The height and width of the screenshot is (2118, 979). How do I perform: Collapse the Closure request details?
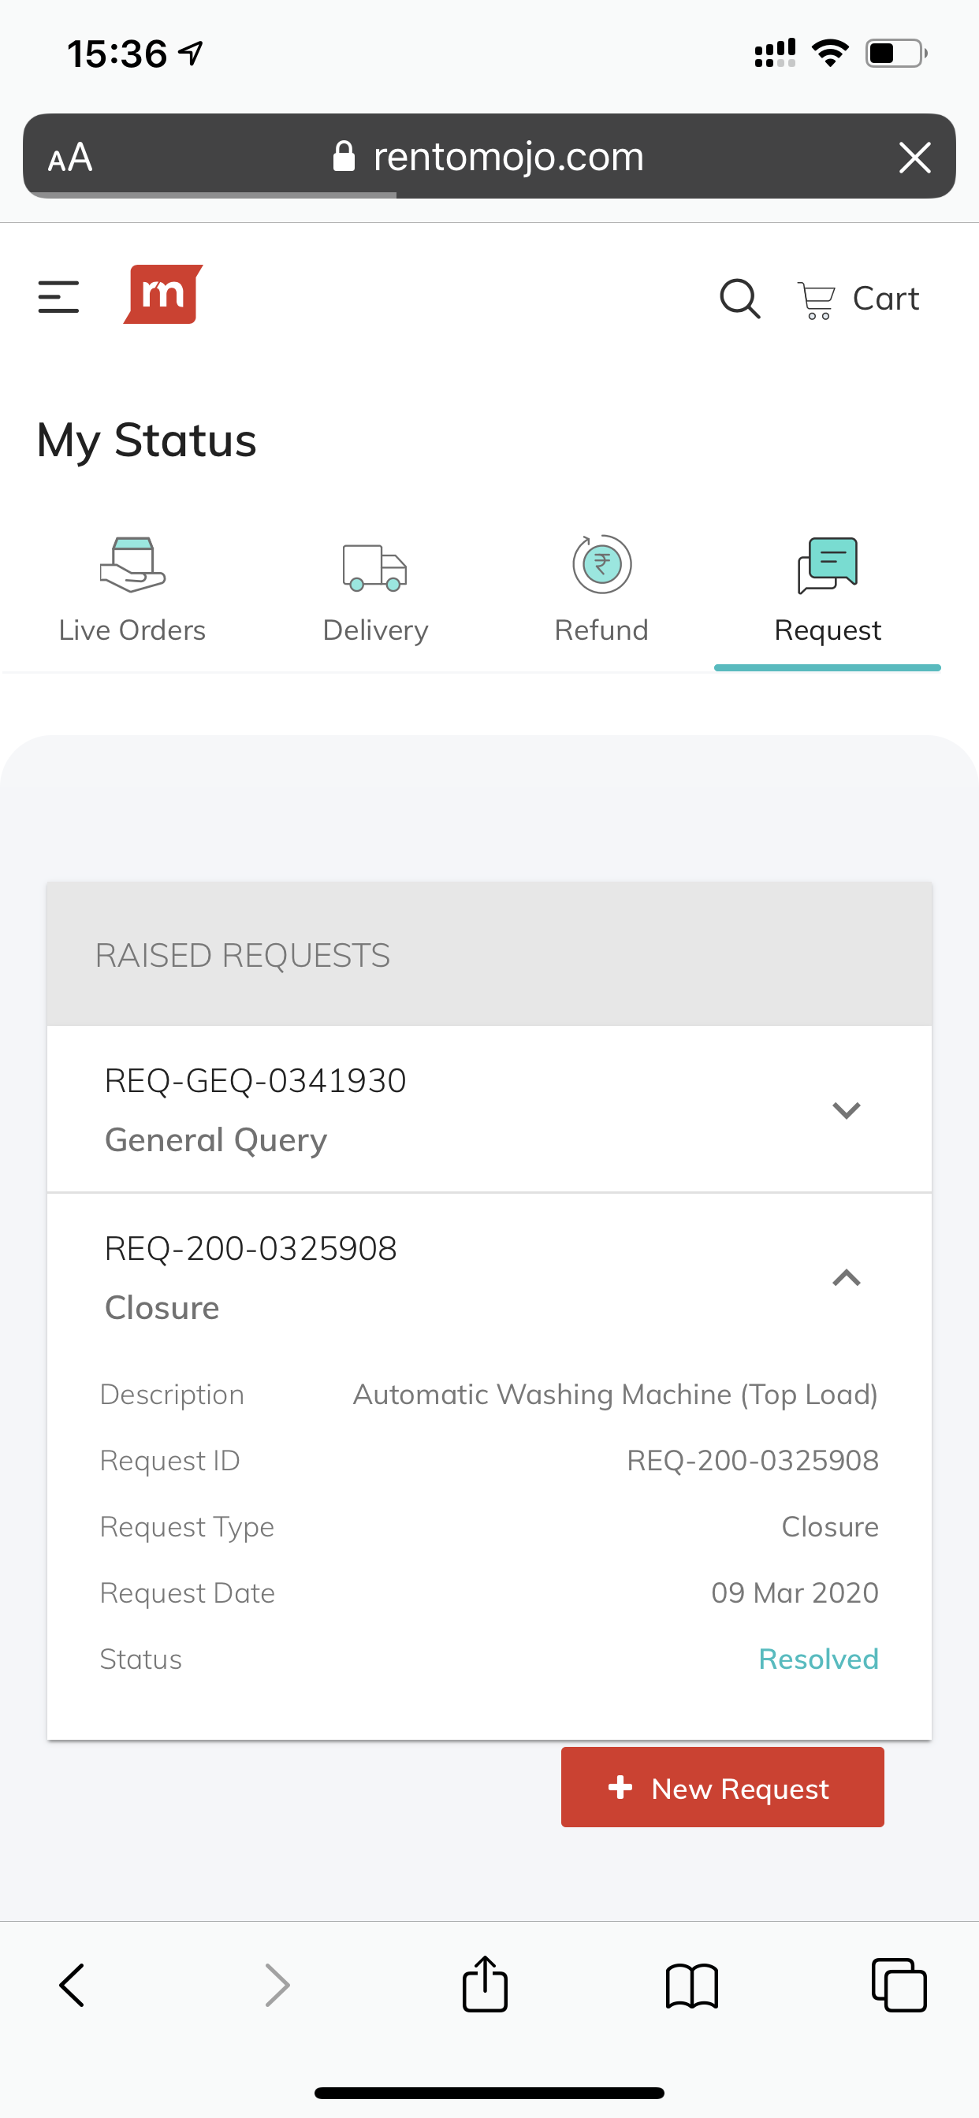[846, 1278]
